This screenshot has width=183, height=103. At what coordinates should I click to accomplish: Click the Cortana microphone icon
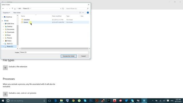coord(44,101)
